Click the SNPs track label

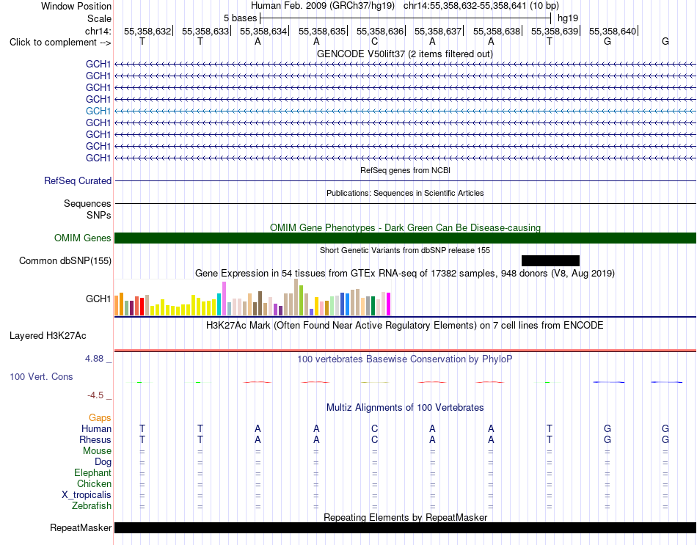99,215
